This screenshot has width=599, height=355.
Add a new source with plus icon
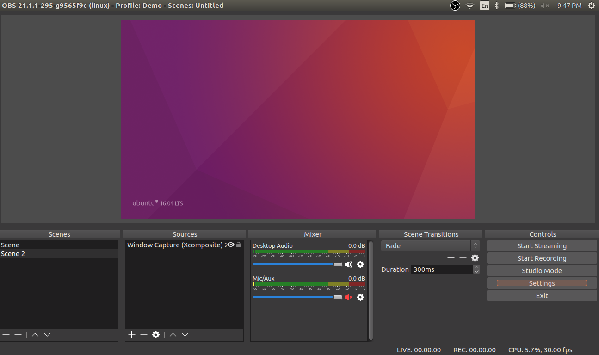[132, 335]
